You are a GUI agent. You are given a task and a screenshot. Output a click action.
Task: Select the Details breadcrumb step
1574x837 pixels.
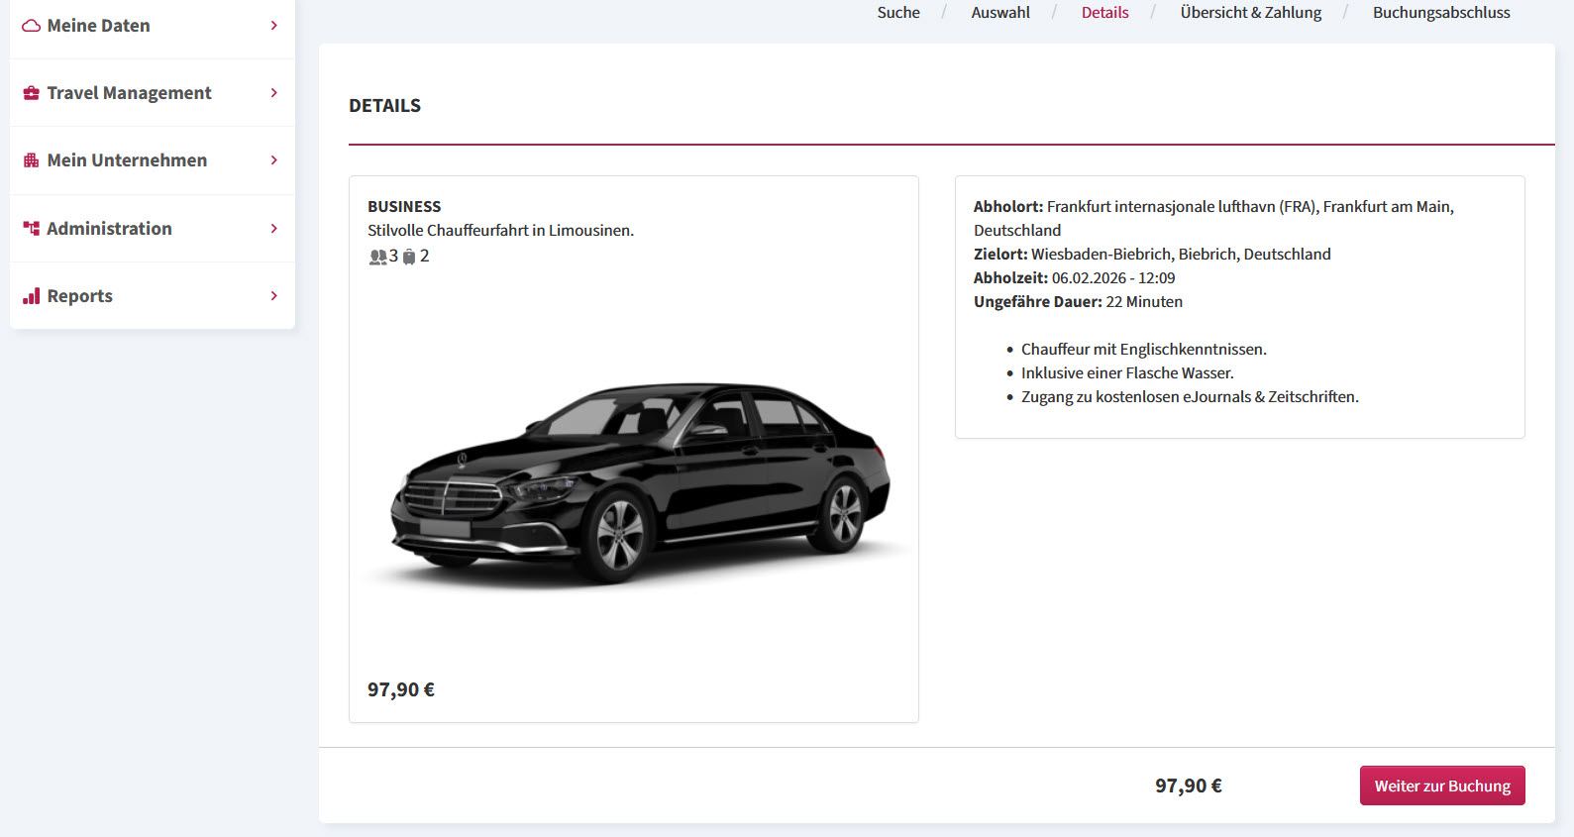1105,13
